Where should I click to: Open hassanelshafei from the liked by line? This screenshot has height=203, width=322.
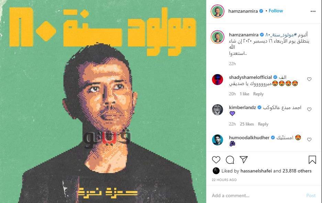click(x=256, y=171)
